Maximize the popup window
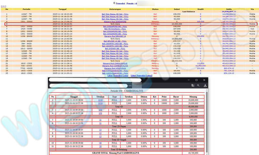Viewport: 259px width, 155px height. pos(196,80)
